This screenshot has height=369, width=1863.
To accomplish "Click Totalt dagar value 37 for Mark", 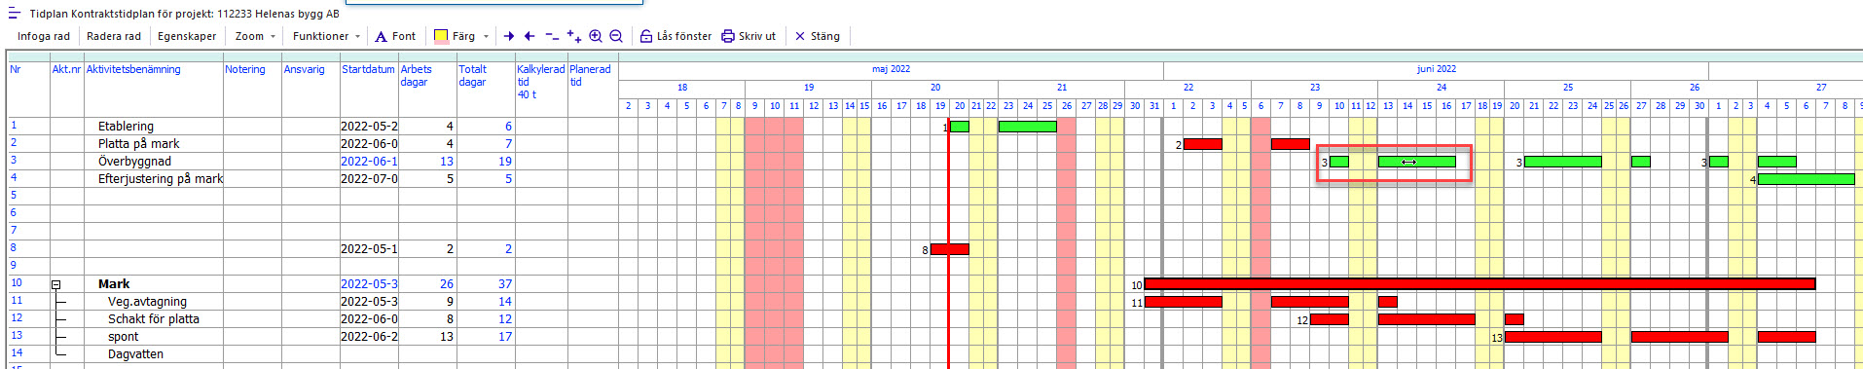I will pyautogui.click(x=504, y=284).
